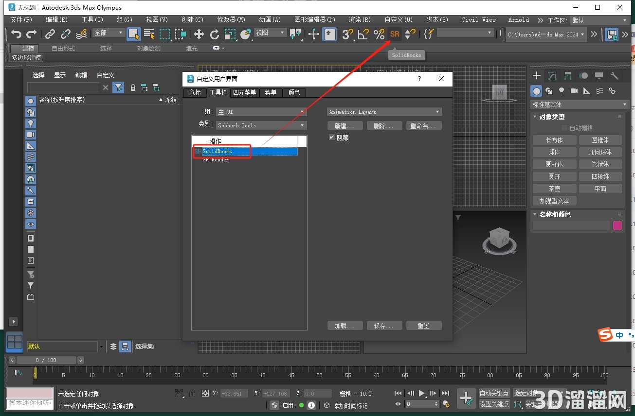Activate the Select and Scale tool

230,34
